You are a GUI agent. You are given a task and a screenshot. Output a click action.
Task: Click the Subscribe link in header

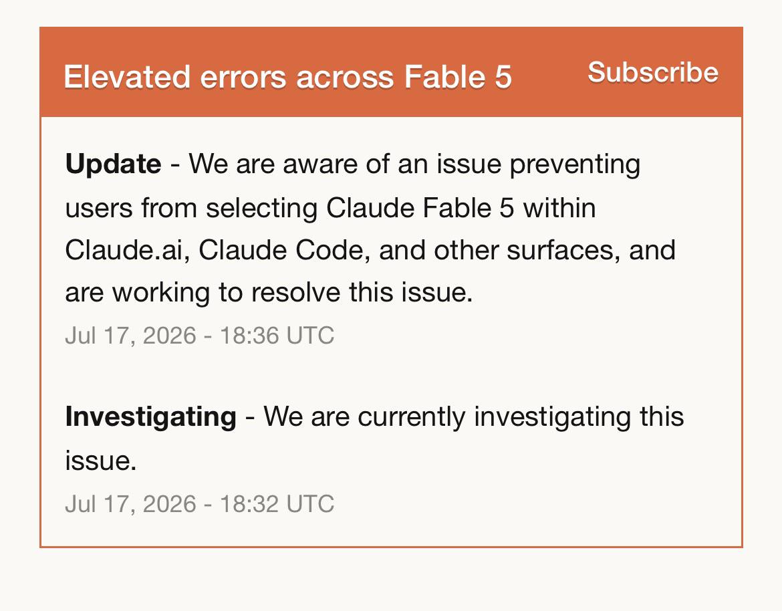[653, 72]
